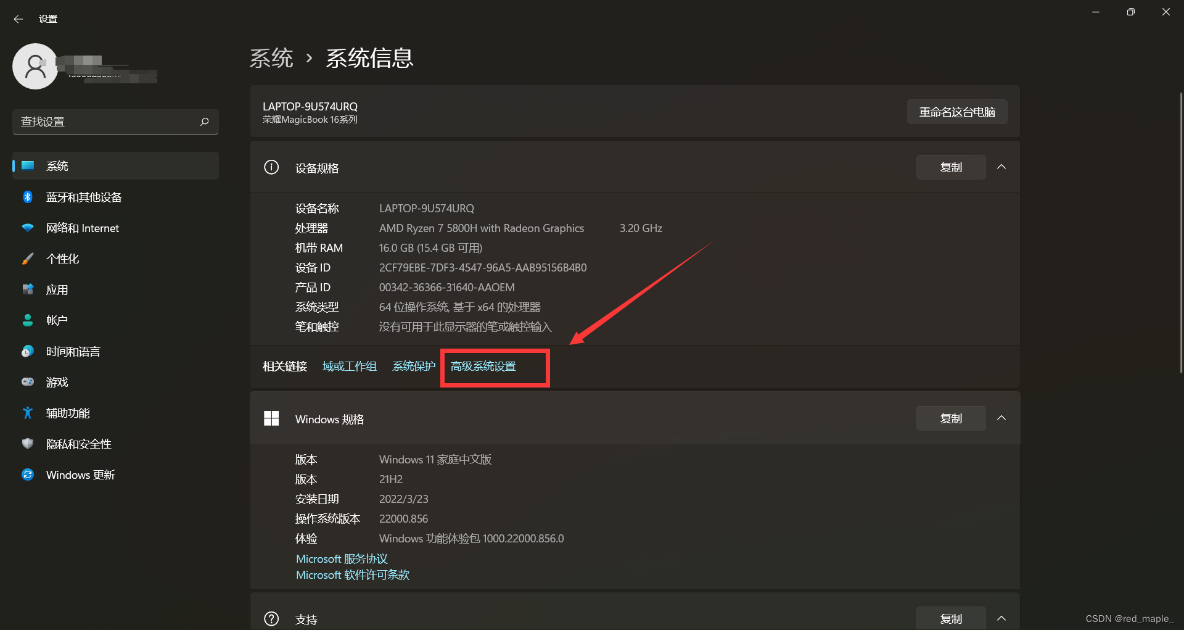Click the 个性化 paintbrush icon
Viewport: 1184px width, 630px height.
(x=28, y=259)
